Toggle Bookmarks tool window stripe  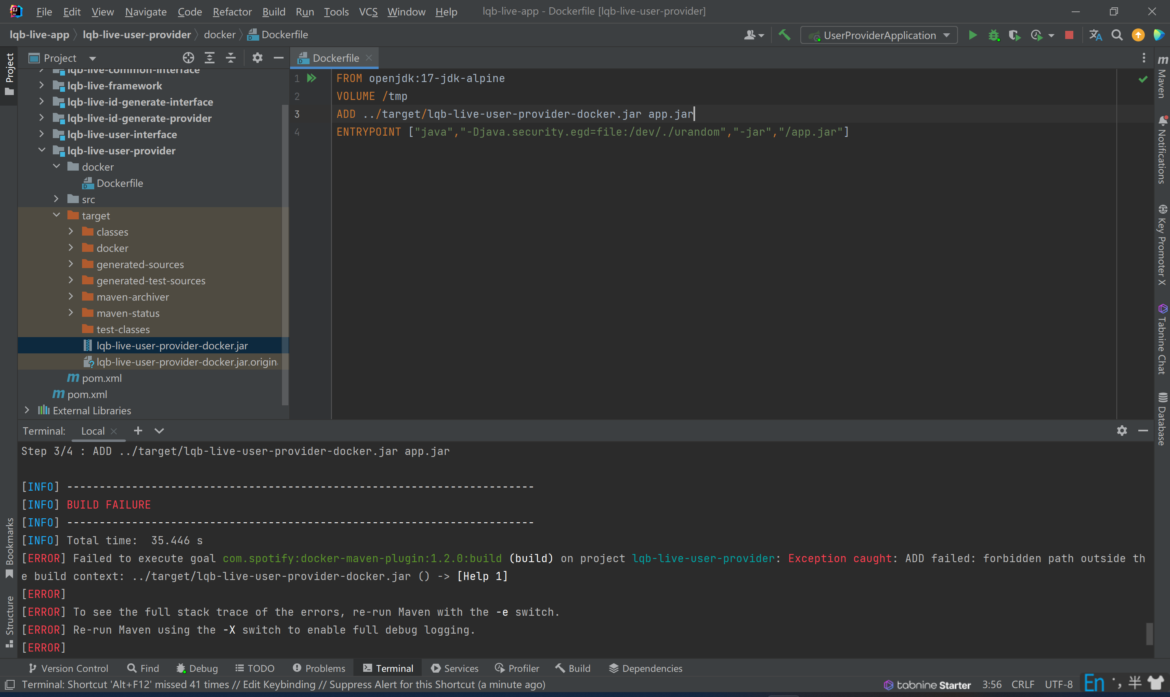(9, 547)
